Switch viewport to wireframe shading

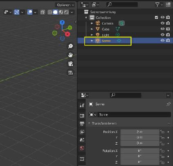point(49,12)
